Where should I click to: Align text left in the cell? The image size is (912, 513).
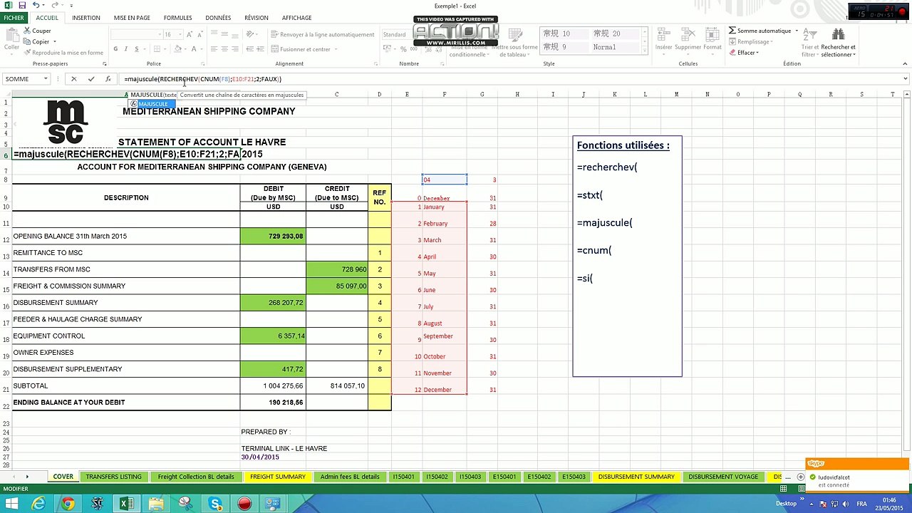214,49
